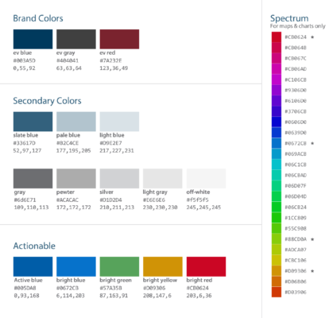Select hex code #003A5D under ev blue
Viewport: 333px width, 318px height.
tap(25, 60)
